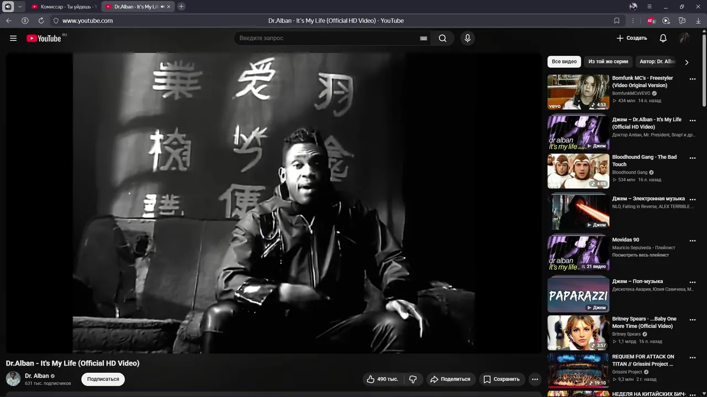Click the Поделиться share button
707x397 pixels.
point(450,379)
